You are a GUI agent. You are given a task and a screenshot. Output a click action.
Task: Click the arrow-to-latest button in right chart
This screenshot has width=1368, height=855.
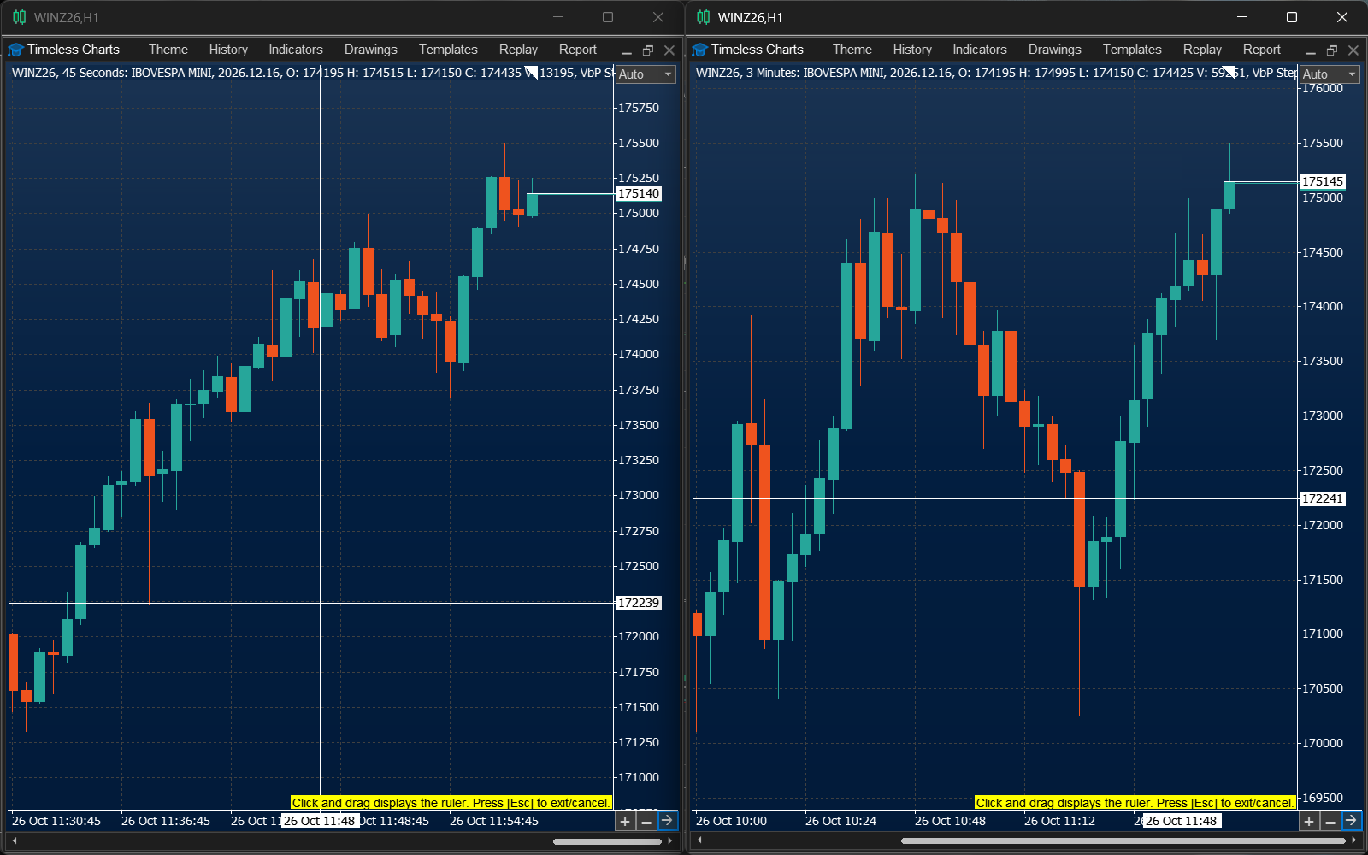pos(1351,821)
